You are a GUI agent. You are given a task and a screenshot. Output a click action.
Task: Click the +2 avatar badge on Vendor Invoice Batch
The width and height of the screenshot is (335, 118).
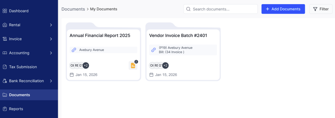165,65
